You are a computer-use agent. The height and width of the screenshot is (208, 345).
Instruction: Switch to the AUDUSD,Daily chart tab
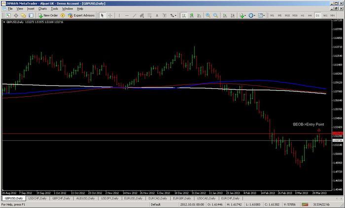[85, 198]
